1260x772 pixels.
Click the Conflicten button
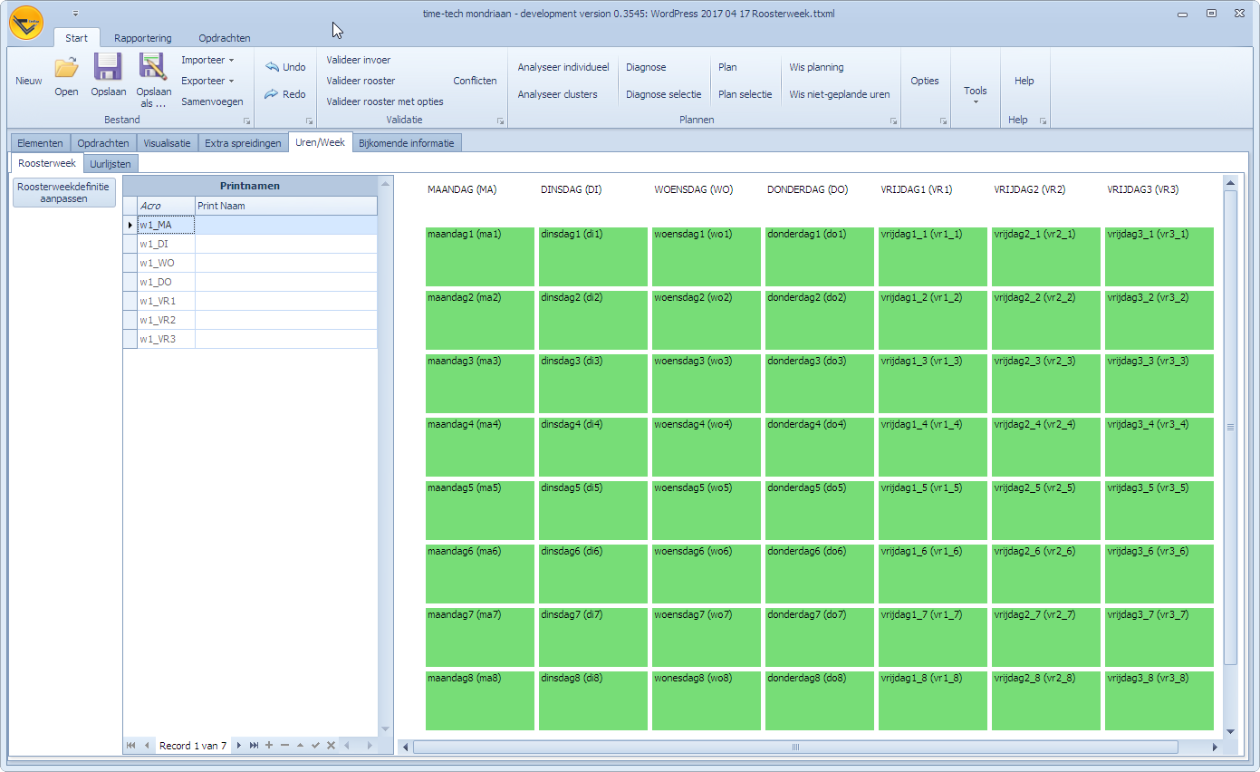pyautogui.click(x=476, y=81)
